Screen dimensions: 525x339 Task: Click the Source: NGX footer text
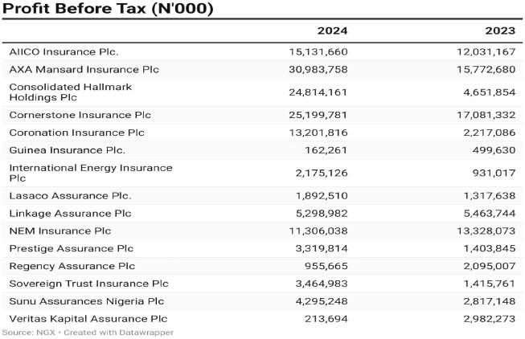(28, 333)
